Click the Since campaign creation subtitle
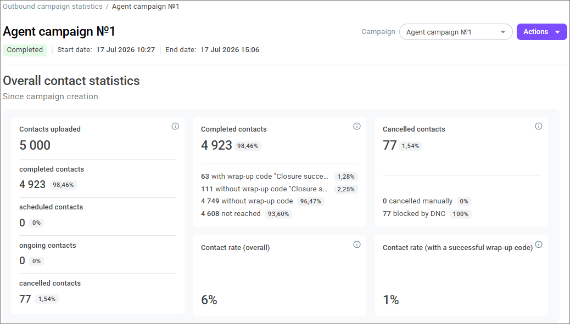The height and width of the screenshot is (324, 570). point(51,96)
